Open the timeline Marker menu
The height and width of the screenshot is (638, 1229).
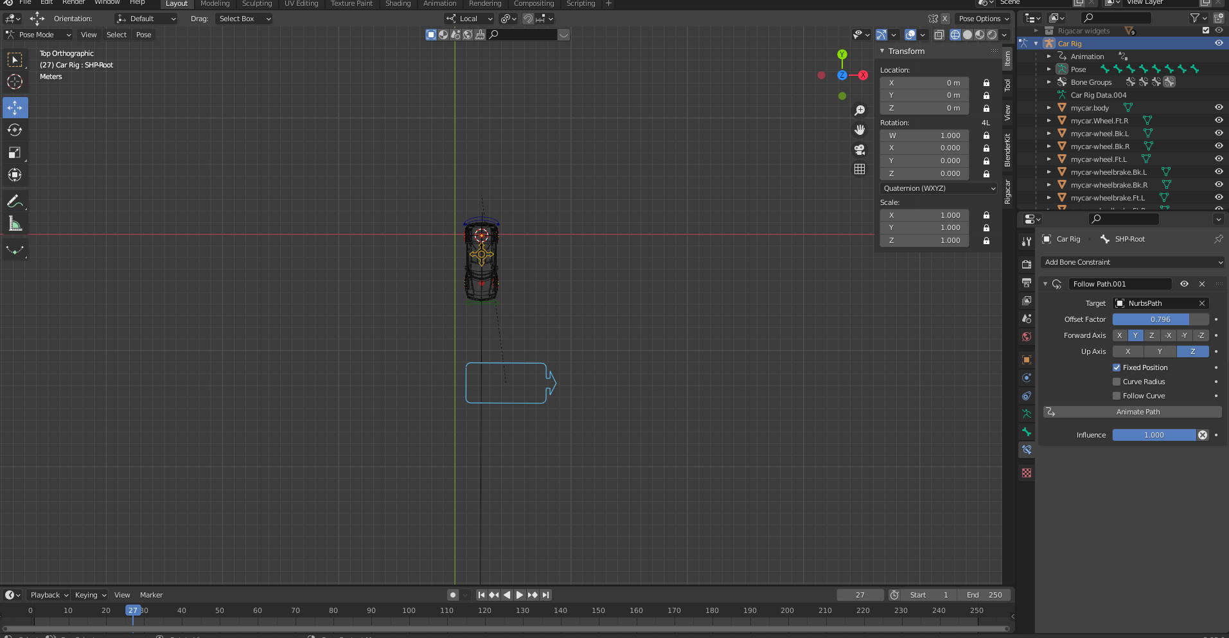(x=152, y=595)
